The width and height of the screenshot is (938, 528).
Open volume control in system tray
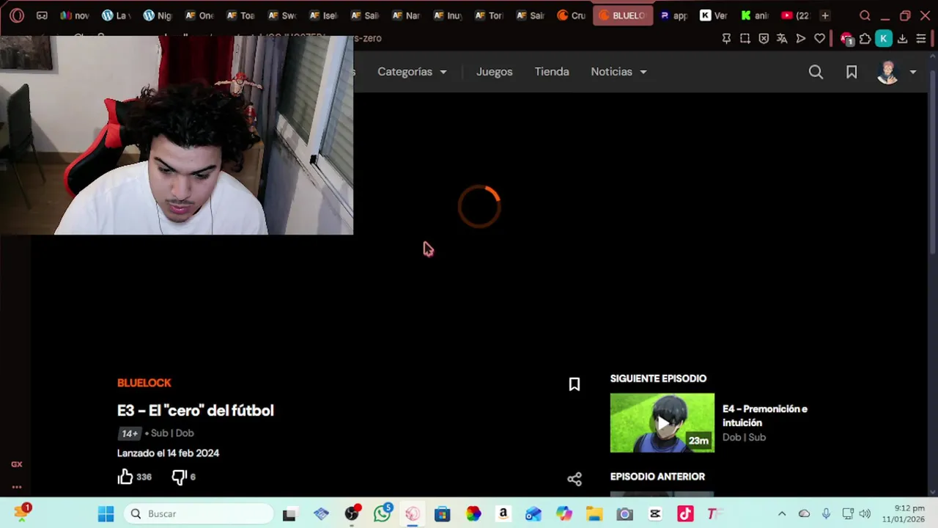tap(865, 514)
